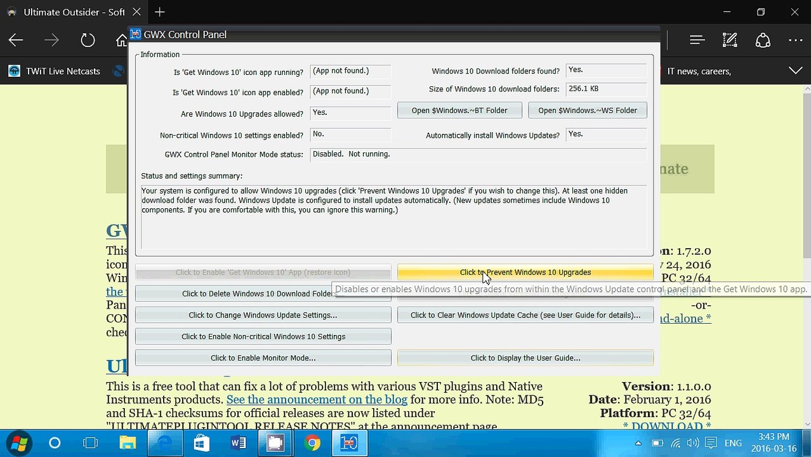Click to Enable Non-critical Windows 10 Settings
The image size is (811, 457).
click(x=263, y=336)
